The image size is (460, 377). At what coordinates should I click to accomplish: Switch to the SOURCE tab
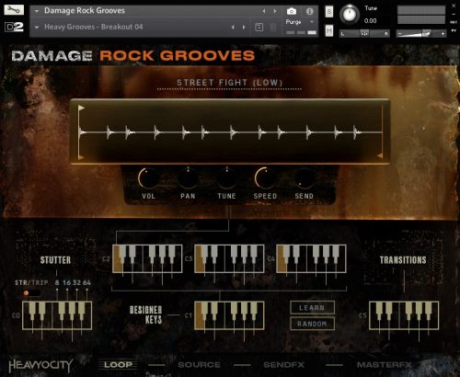click(x=200, y=365)
